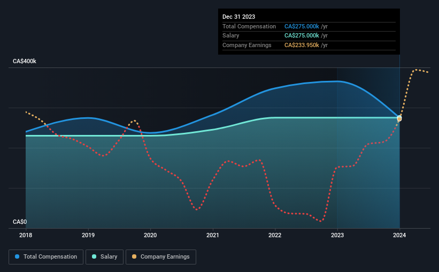Toggle the Total Compensation legend button
Image resolution: width=439 pixels, height=272 pixels.
pyautogui.click(x=46, y=257)
